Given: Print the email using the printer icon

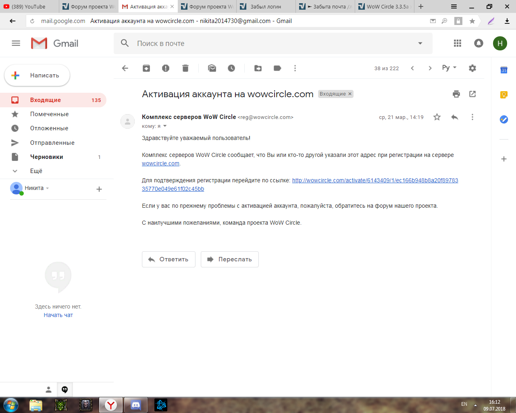Looking at the screenshot, I should point(456,94).
